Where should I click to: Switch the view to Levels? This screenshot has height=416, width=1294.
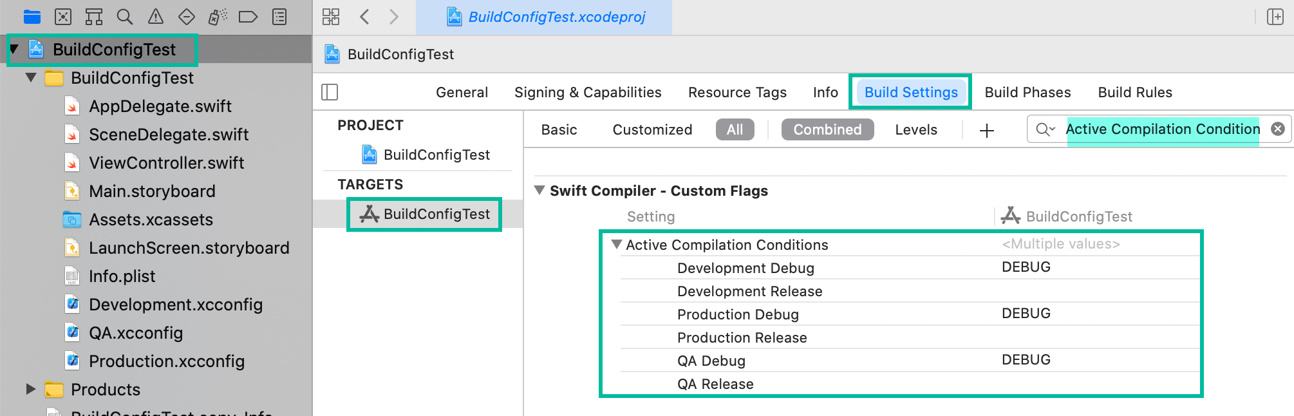(915, 129)
